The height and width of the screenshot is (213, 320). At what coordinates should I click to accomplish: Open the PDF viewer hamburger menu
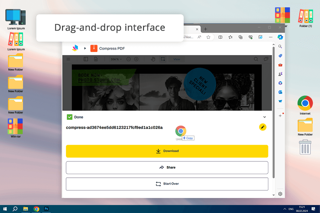tap(68, 59)
